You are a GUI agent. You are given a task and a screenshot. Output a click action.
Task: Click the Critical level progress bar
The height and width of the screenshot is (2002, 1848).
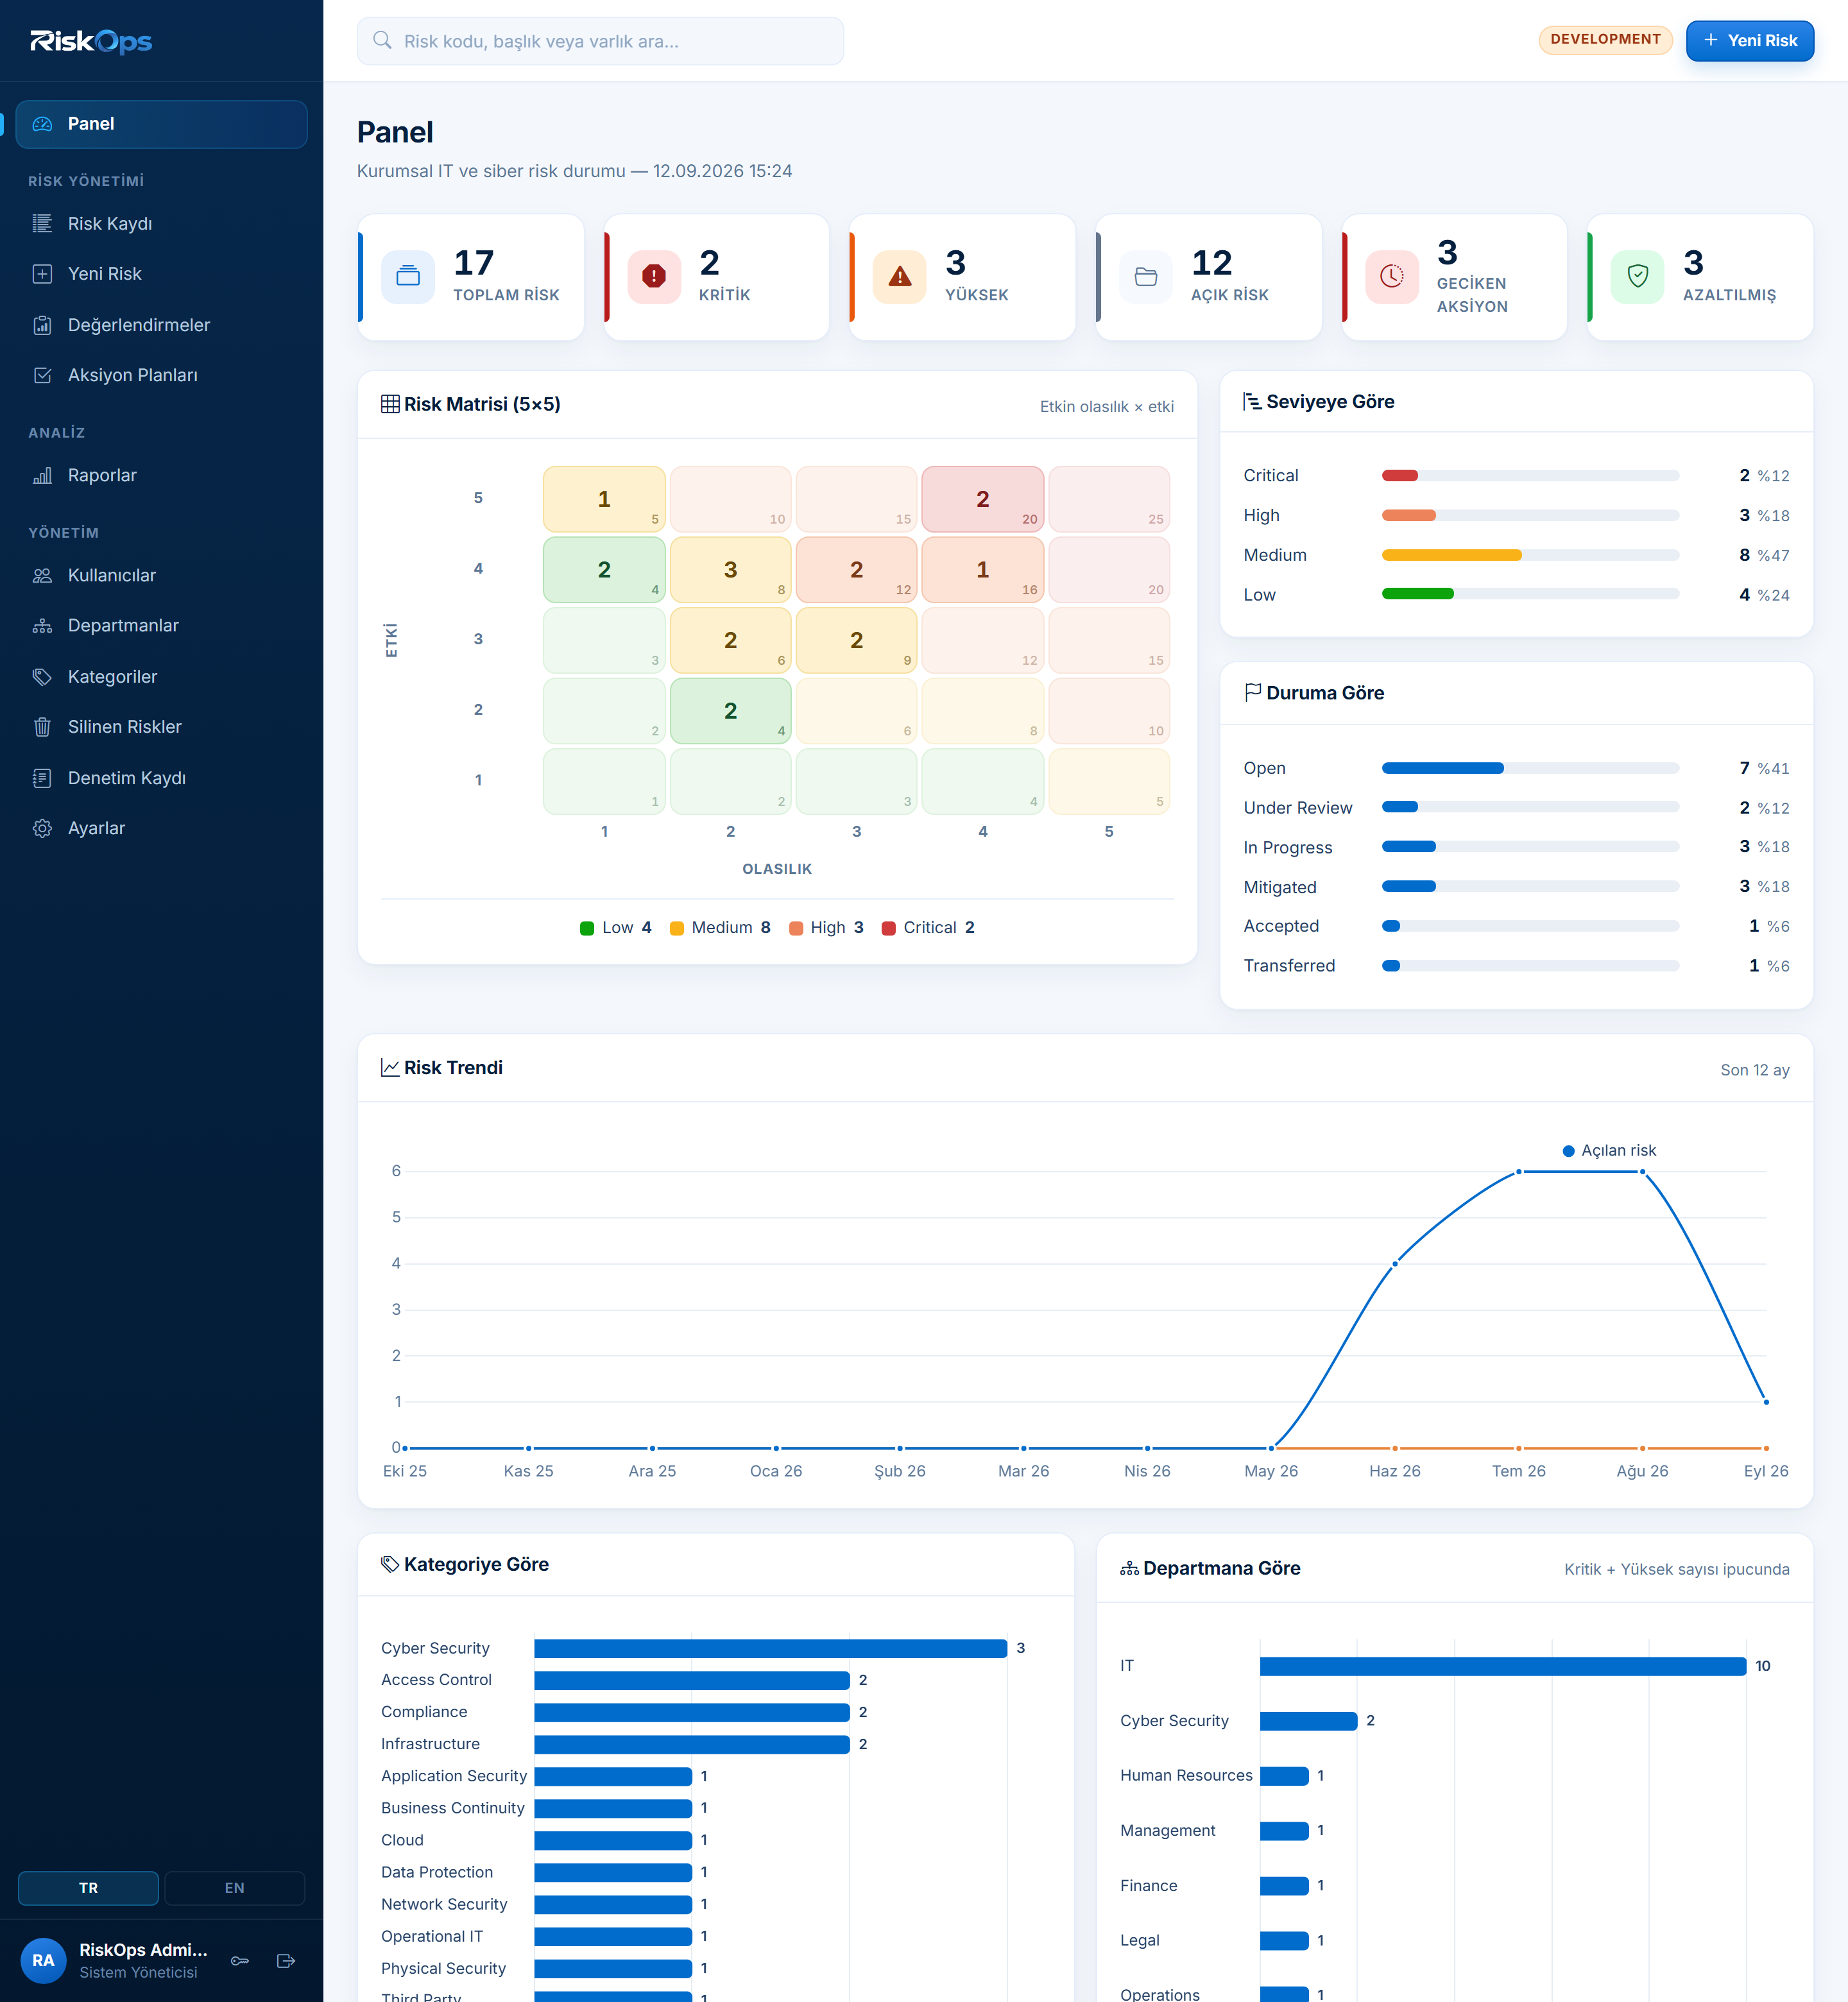[1530, 475]
